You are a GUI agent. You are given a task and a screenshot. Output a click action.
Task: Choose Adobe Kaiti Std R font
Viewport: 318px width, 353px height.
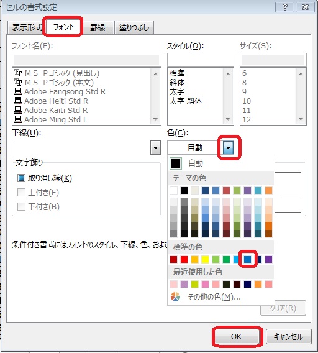[51, 111]
